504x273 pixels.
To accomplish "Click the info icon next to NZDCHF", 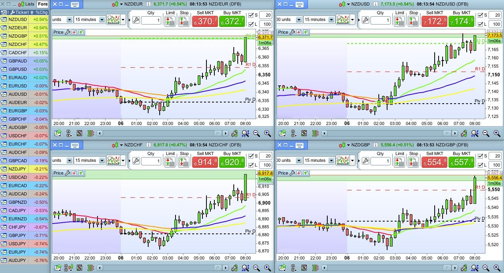I will [149, 145].
